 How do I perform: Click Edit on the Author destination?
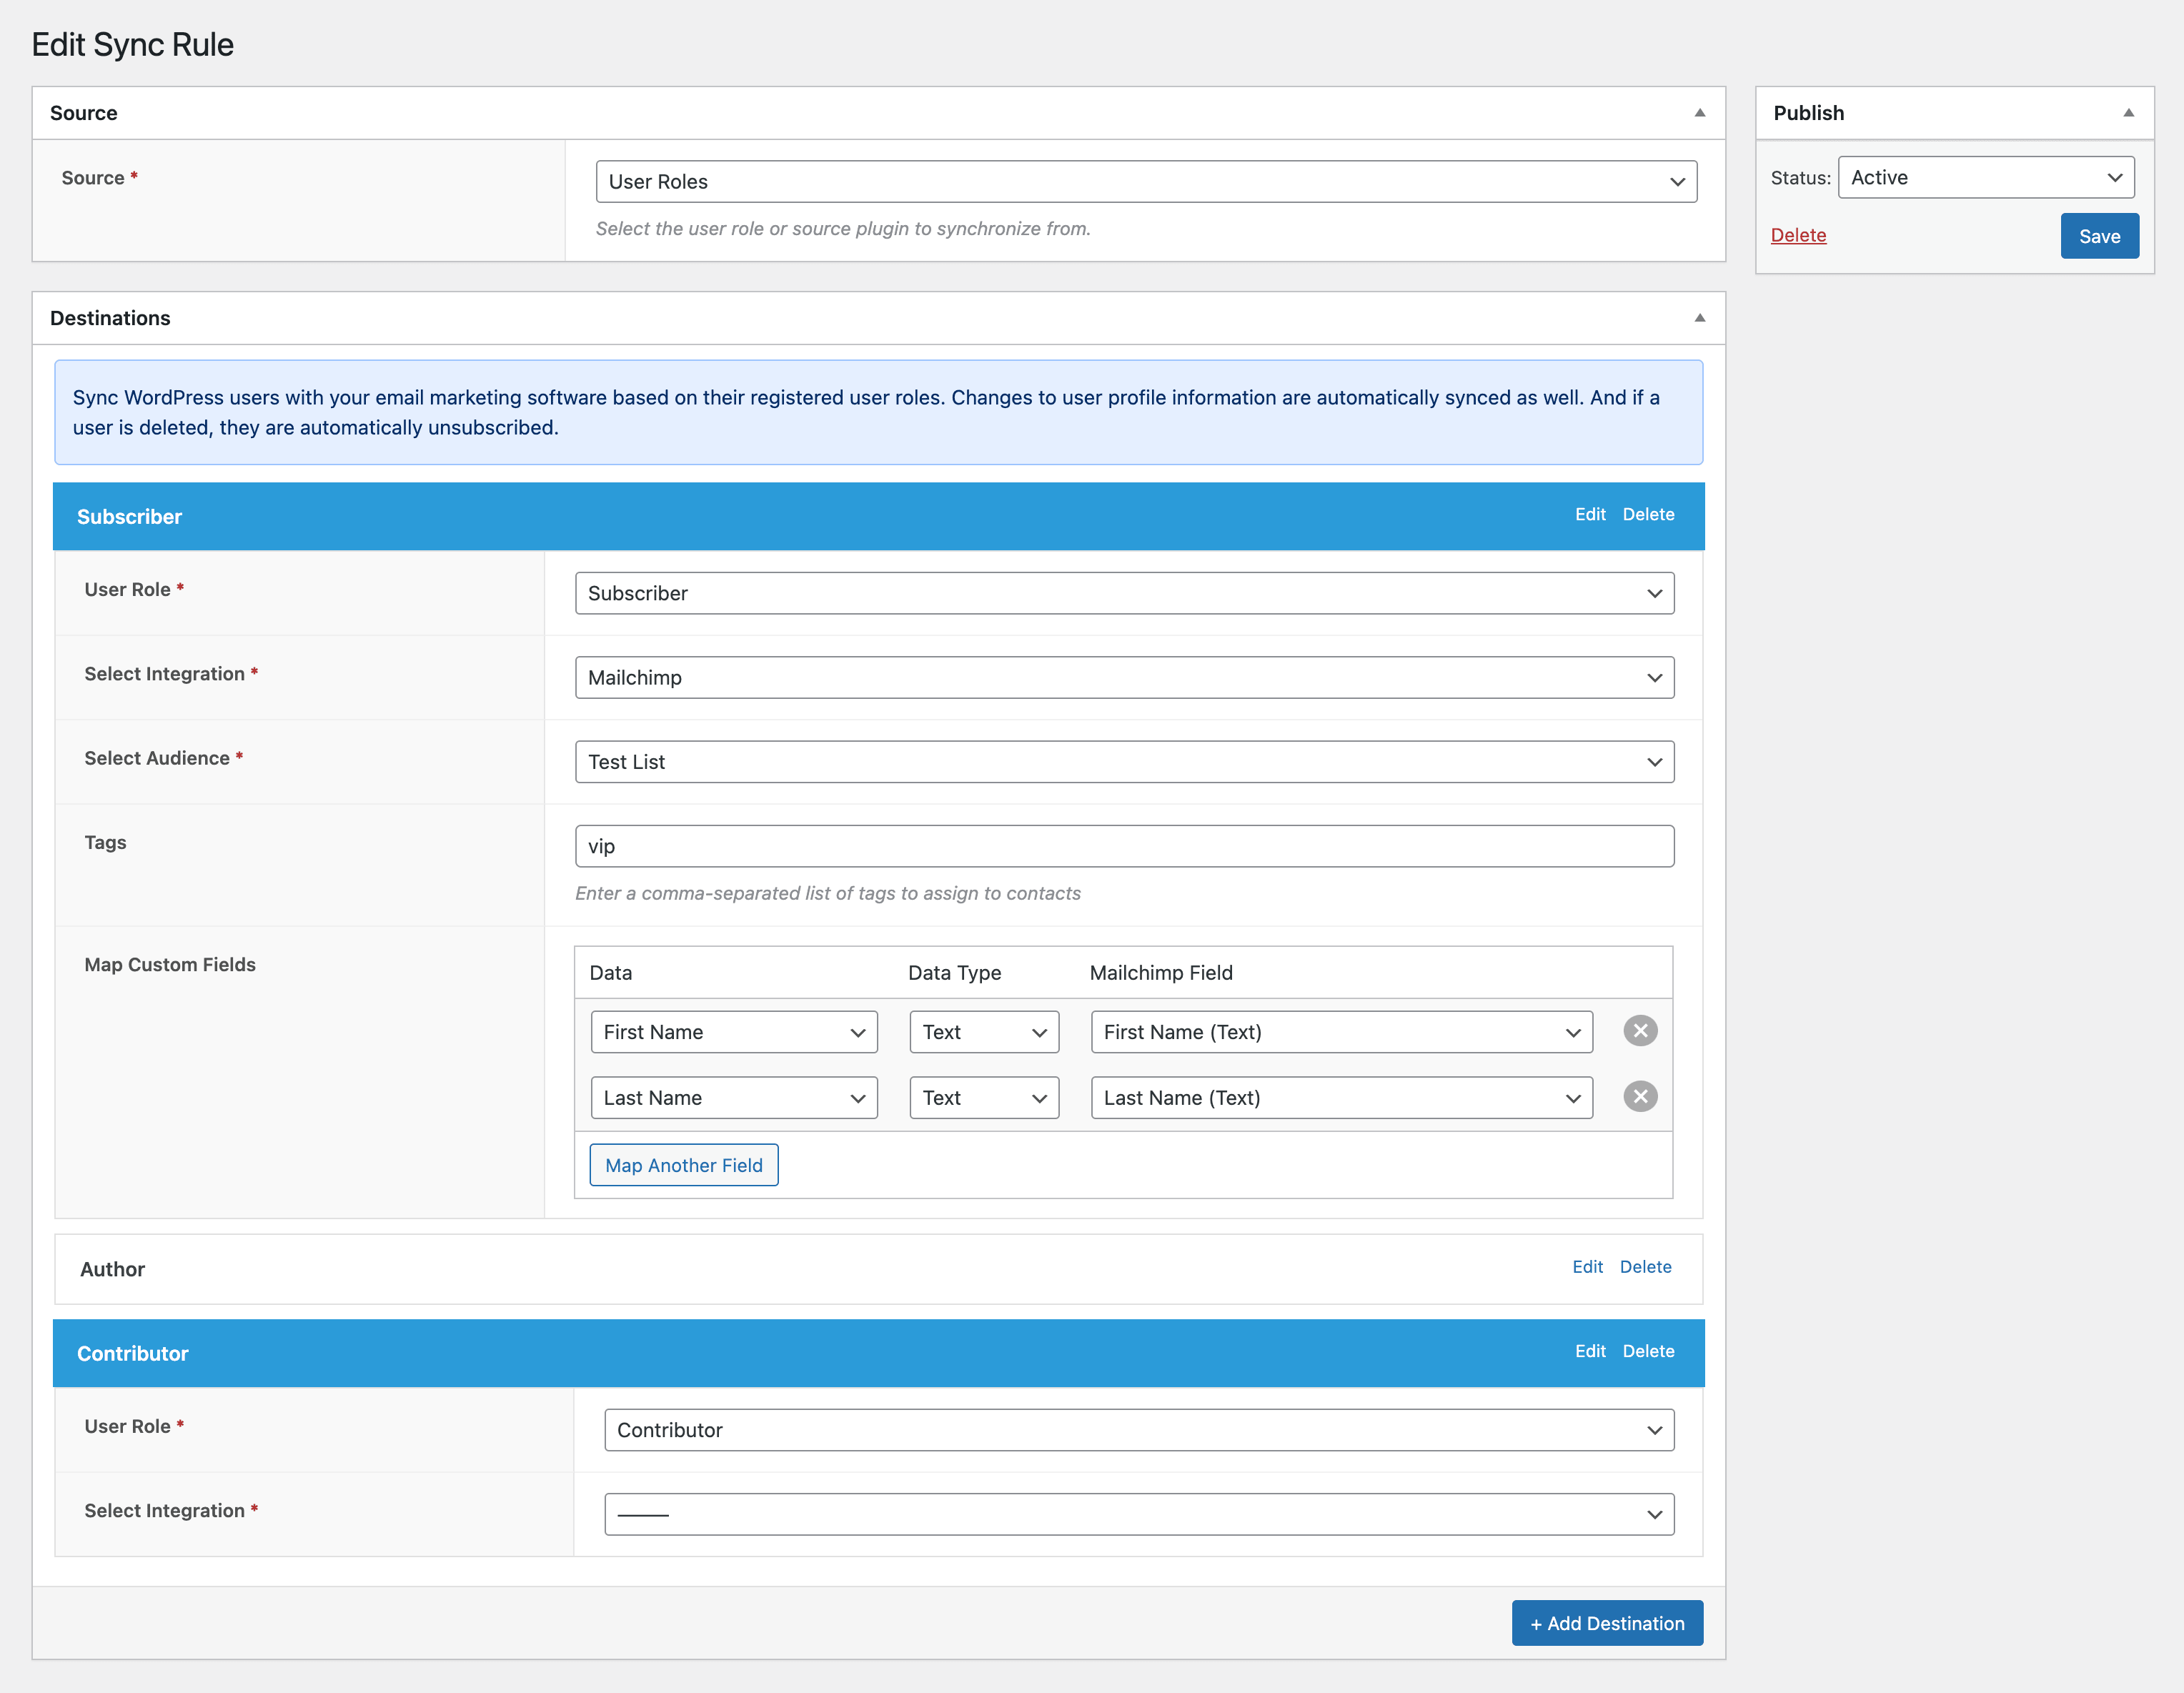1586,1267
